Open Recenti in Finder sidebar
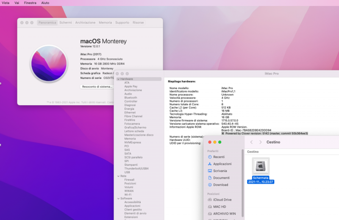339x220 pixels. click(x=219, y=157)
